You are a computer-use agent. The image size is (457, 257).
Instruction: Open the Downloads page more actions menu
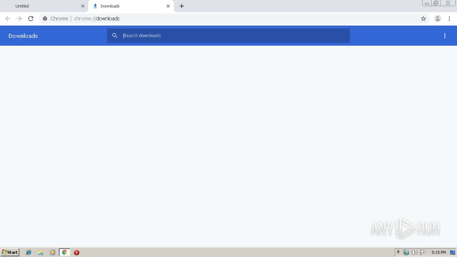[x=445, y=36]
